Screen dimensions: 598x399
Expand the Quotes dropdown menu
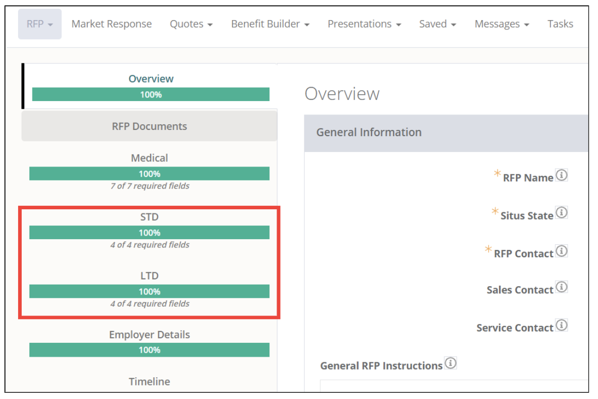(191, 24)
